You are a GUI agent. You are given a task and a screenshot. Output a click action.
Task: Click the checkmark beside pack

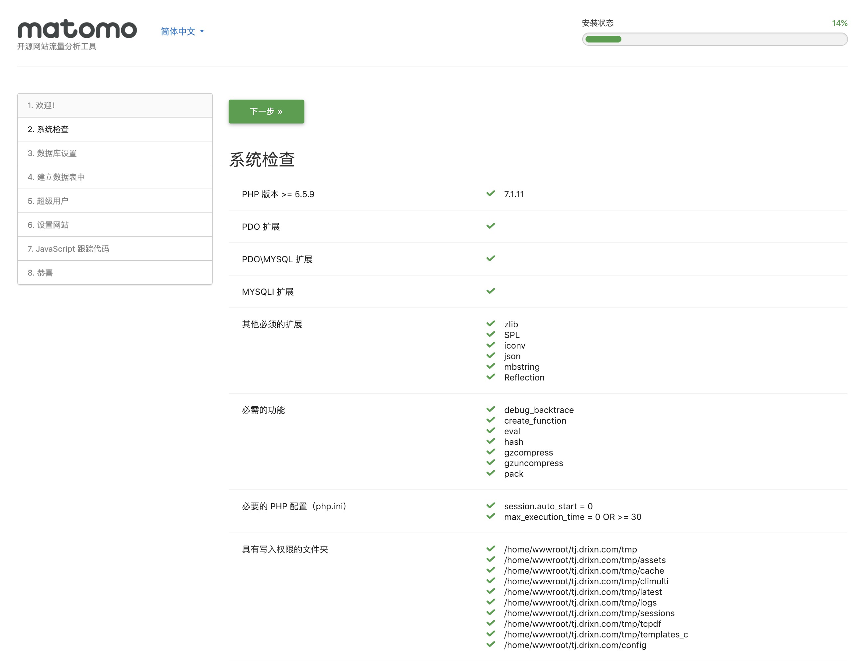[x=490, y=473]
